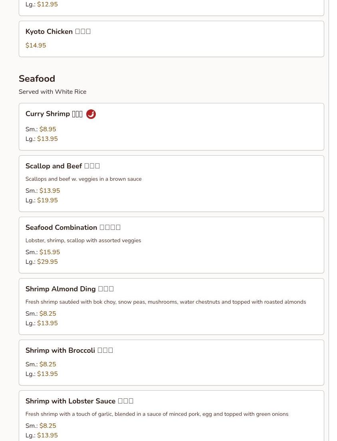This screenshot has width=337, height=441.
Task: Click the Scallop and Beef description text
Action: point(83,179)
